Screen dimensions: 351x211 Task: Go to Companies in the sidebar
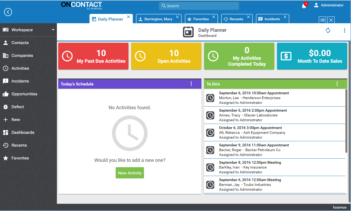22,56
